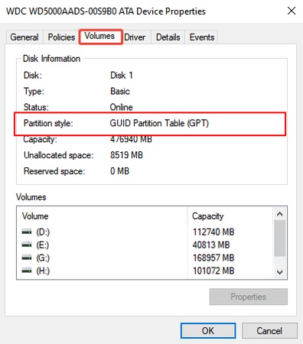Click the volumes list scroll down arrow
The height and width of the screenshot is (344, 303).
pyautogui.click(x=280, y=272)
